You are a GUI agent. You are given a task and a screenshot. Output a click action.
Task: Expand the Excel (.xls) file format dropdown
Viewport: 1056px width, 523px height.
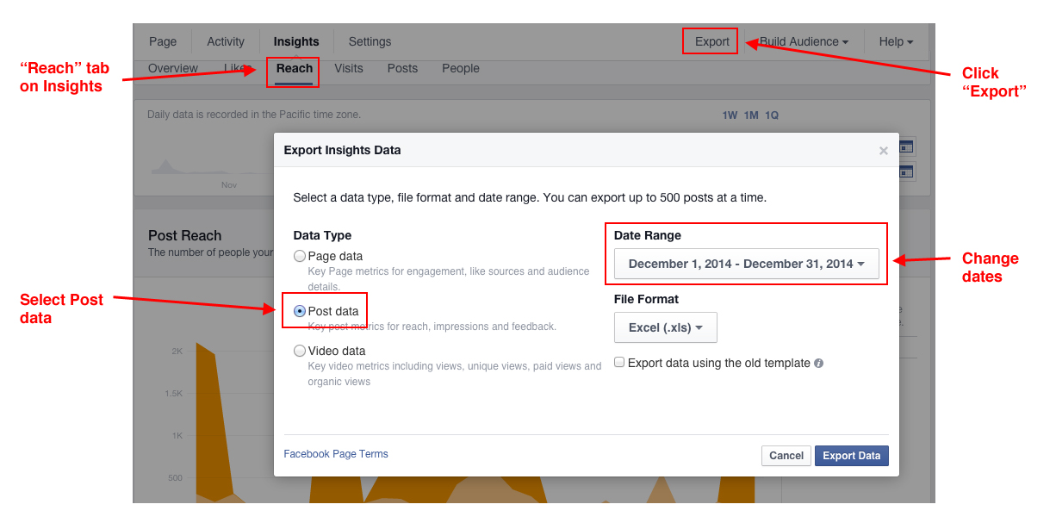pos(665,327)
